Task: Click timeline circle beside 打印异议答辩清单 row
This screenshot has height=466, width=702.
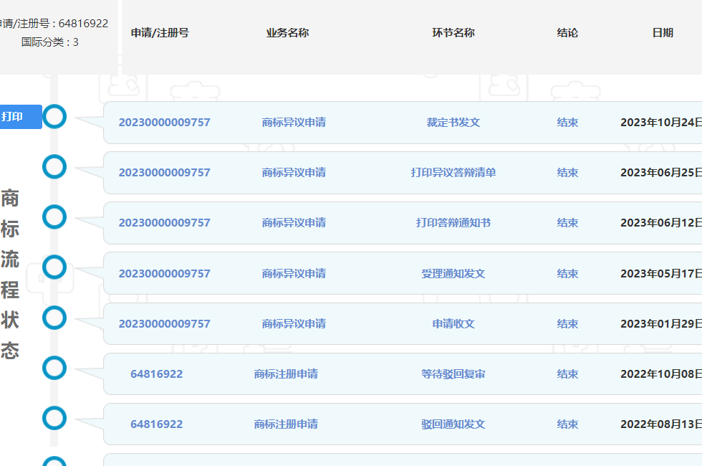Action: (x=54, y=167)
